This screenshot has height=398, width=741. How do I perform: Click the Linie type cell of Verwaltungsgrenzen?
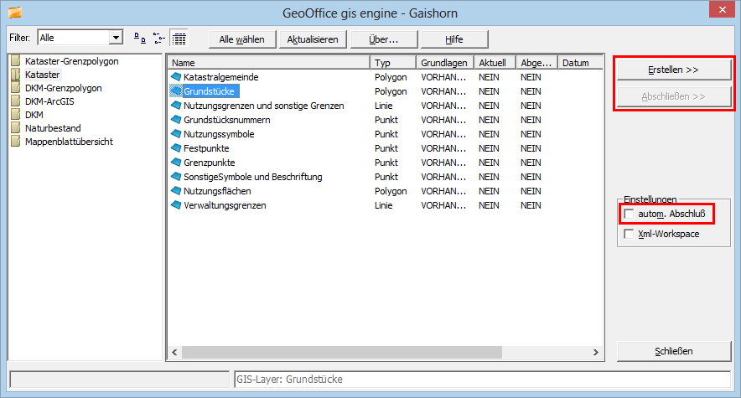(384, 205)
